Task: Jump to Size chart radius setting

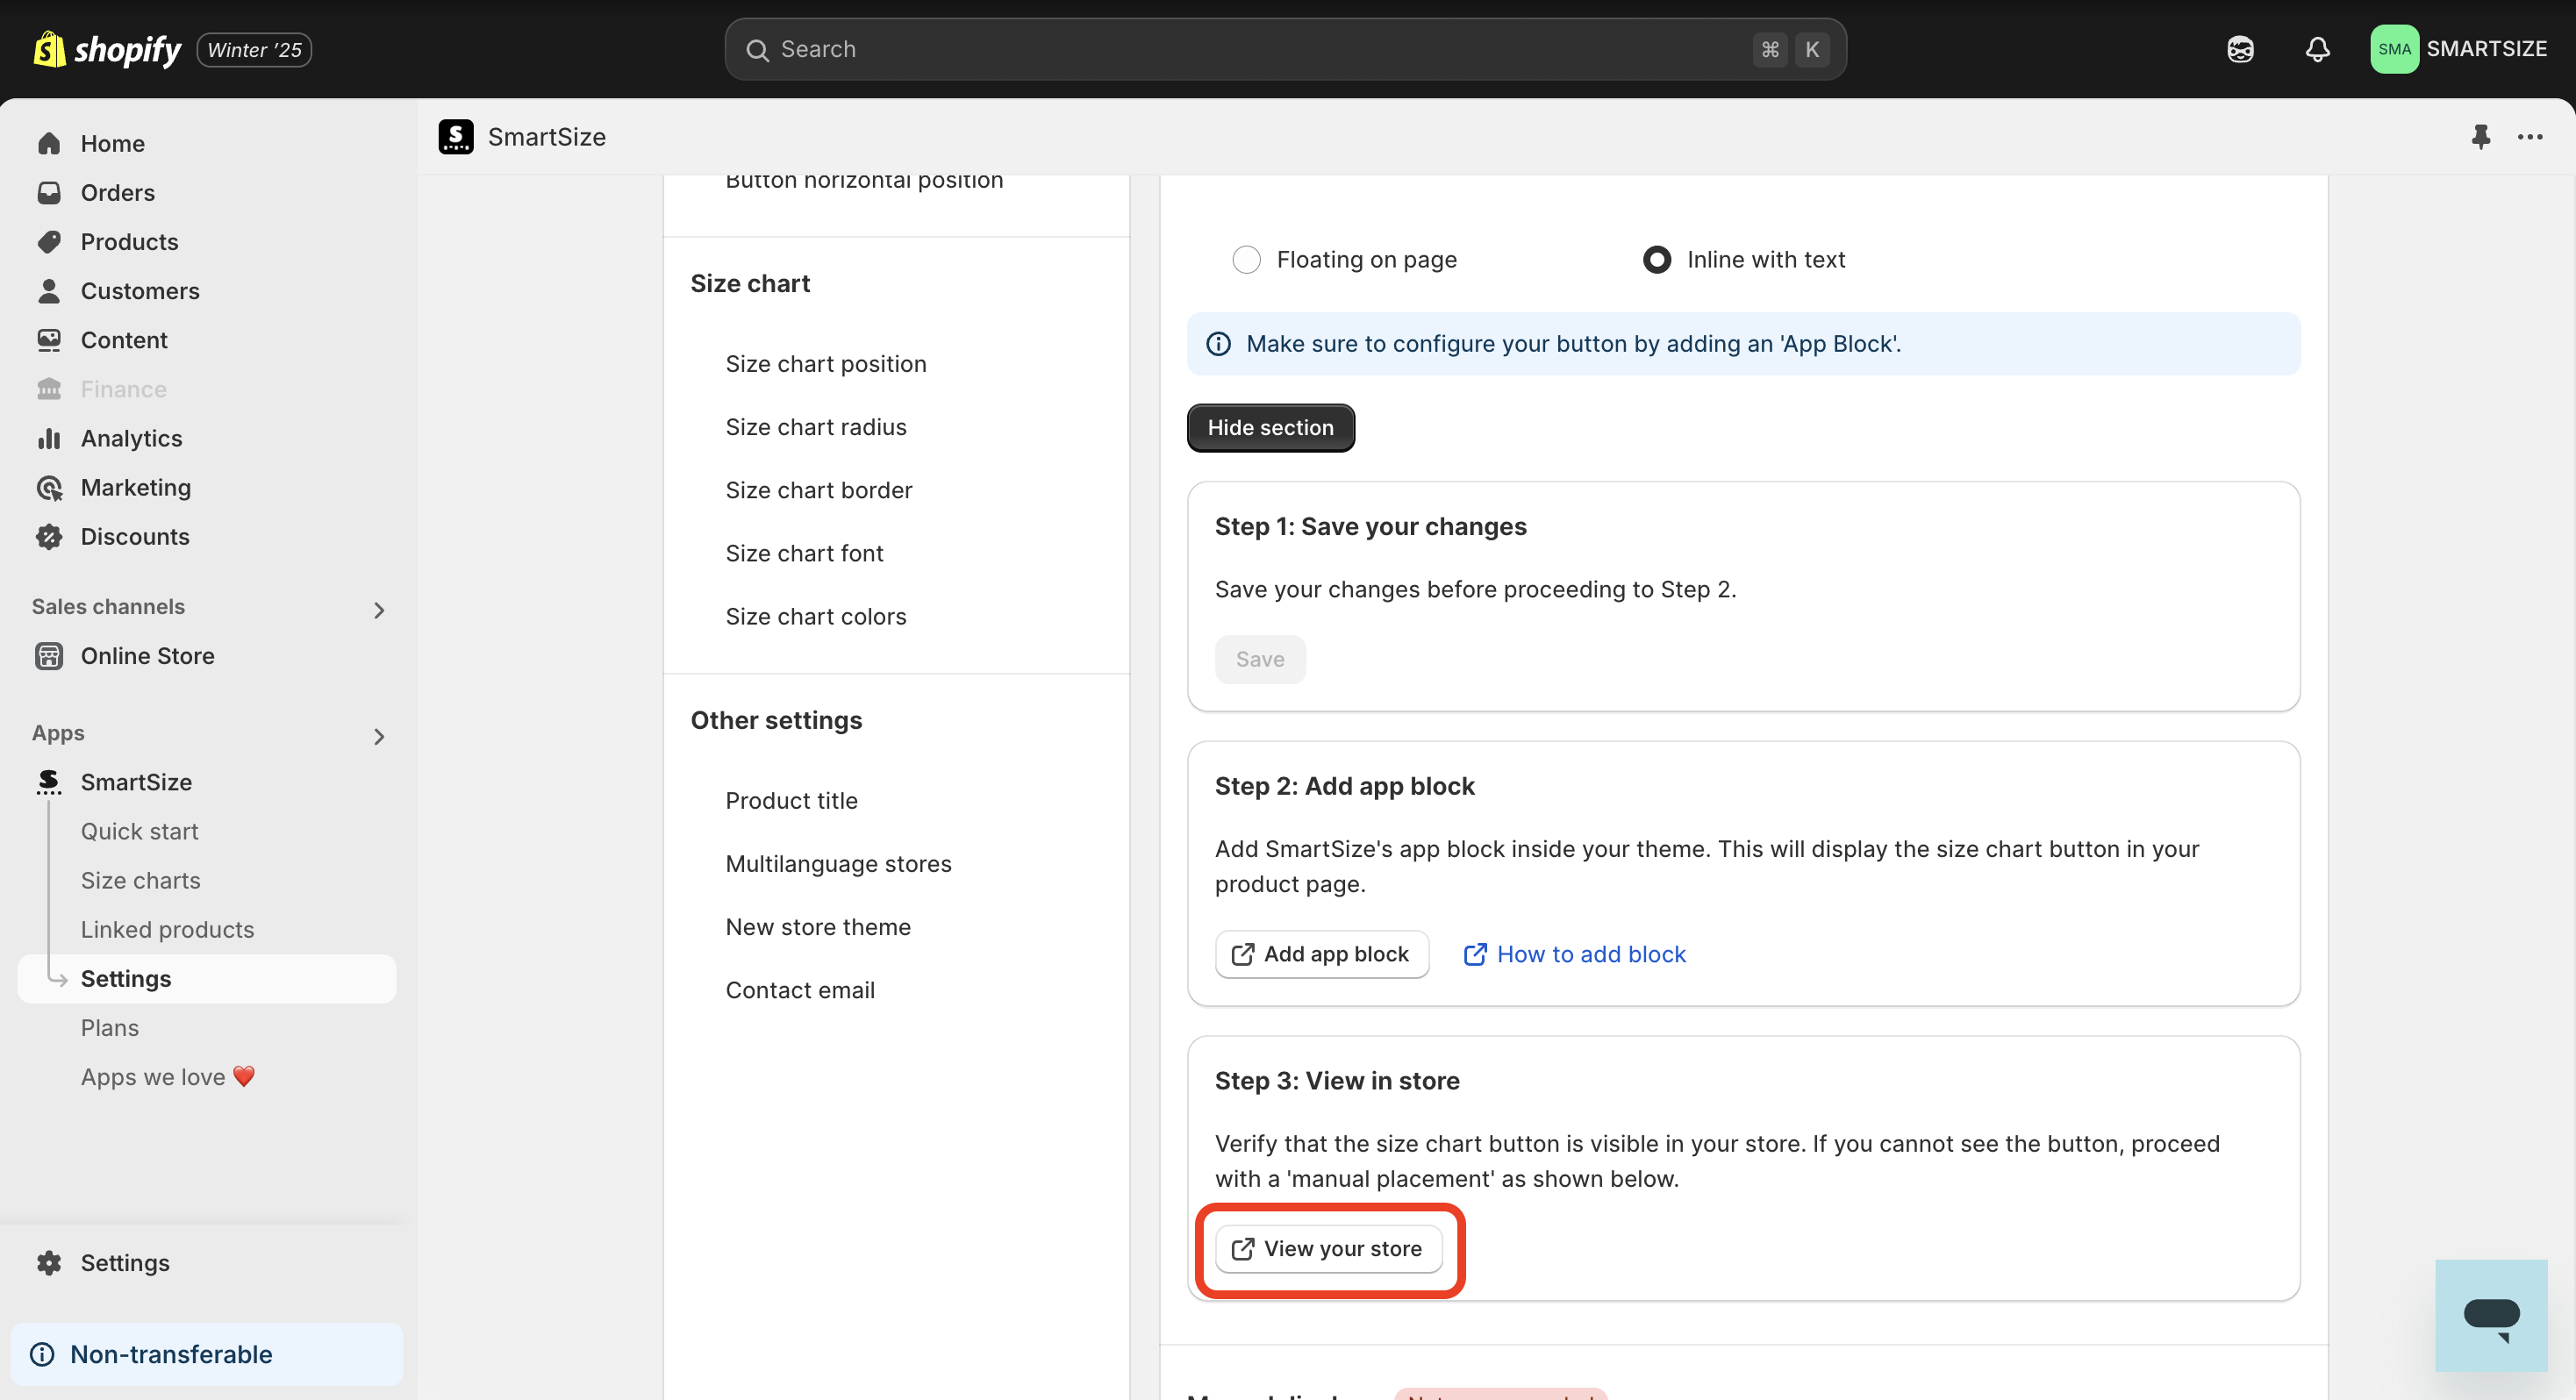Action: point(816,427)
